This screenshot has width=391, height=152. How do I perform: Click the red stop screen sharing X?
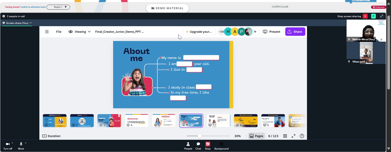coord(365,16)
